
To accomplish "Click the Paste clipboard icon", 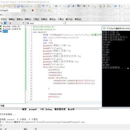I will [x=39, y=6].
